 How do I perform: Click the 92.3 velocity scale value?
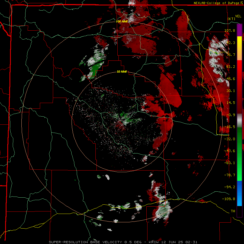coord(231,43)
